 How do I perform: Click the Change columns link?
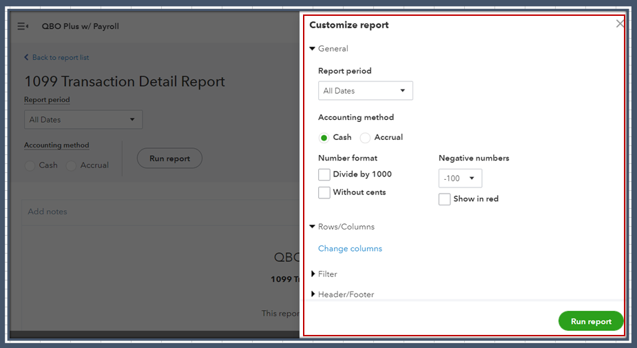[350, 249]
